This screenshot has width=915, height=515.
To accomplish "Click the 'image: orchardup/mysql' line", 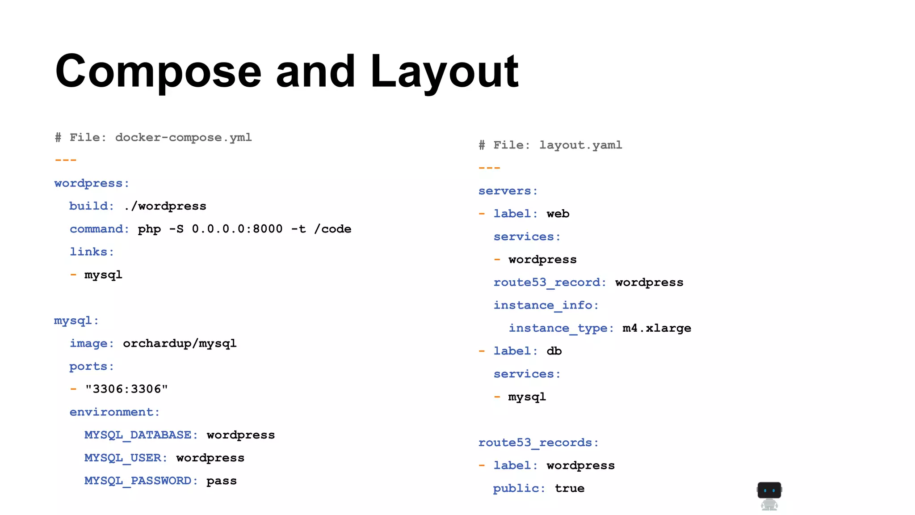I will pyautogui.click(x=153, y=343).
